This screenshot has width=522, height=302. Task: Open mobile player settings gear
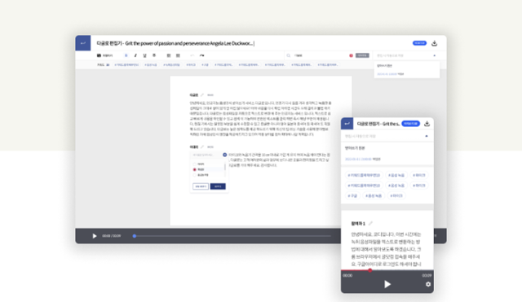428,284
